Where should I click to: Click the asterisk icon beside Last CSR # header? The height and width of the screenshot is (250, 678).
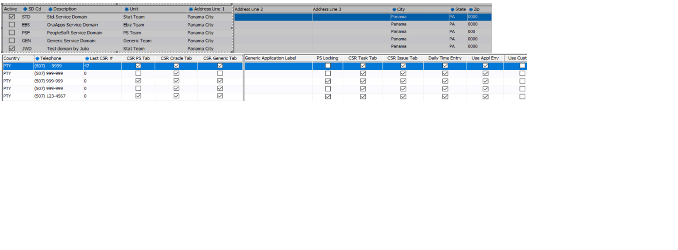pos(87,58)
